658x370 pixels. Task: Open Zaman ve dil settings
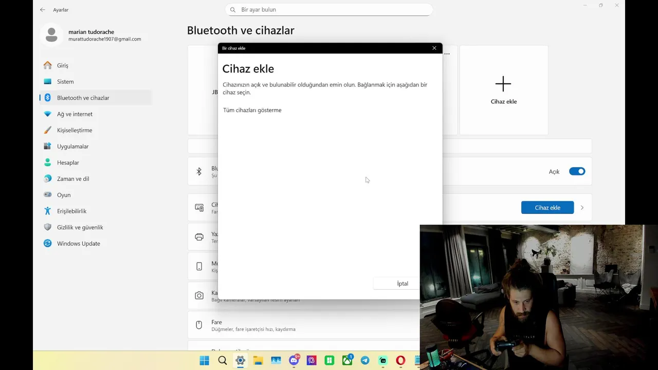click(x=95, y=179)
